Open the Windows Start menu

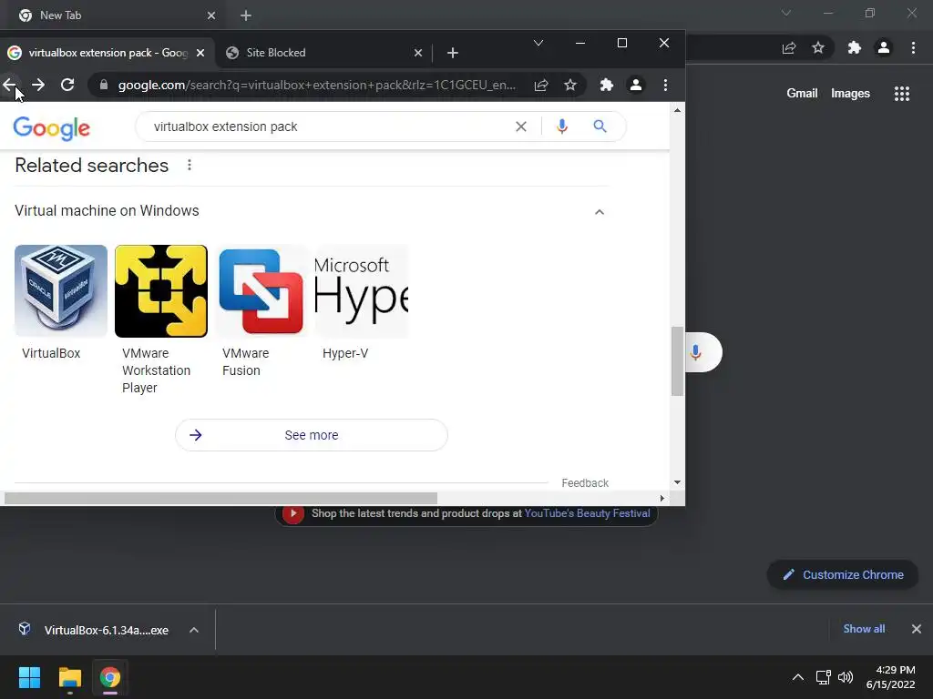[29, 677]
